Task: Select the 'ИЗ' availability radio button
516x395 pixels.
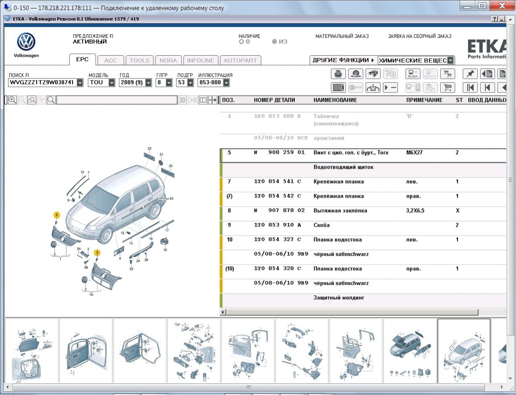Action: coord(274,42)
